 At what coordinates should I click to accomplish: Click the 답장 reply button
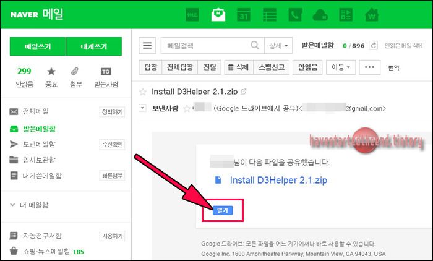click(150, 67)
